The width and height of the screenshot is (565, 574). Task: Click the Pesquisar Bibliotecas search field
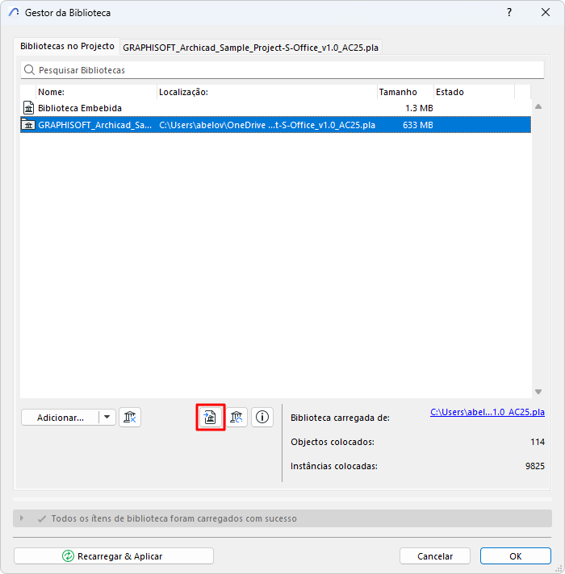pyautogui.click(x=282, y=69)
